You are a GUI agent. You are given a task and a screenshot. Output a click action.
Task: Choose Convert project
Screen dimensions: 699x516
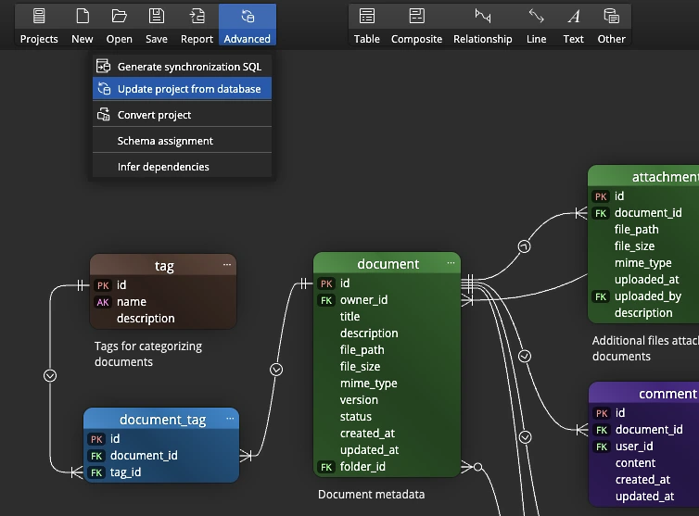click(x=182, y=115)
